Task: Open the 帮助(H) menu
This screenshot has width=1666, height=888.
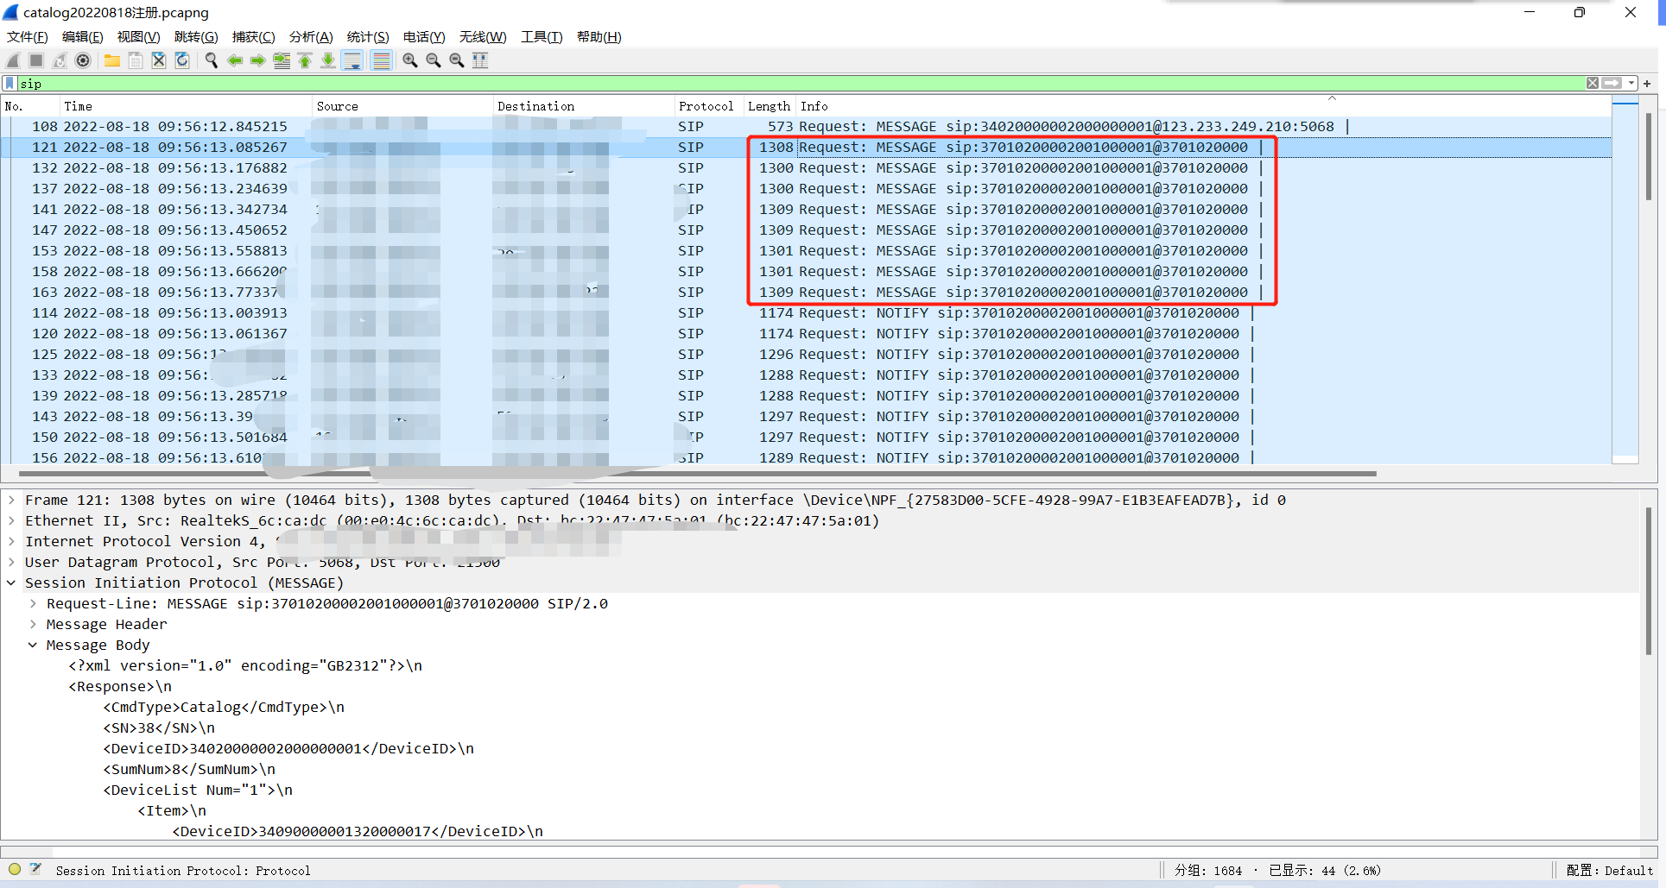Action: click(x=599, y=37)
